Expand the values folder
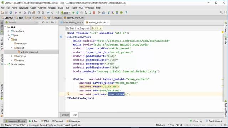 [12, 60]
